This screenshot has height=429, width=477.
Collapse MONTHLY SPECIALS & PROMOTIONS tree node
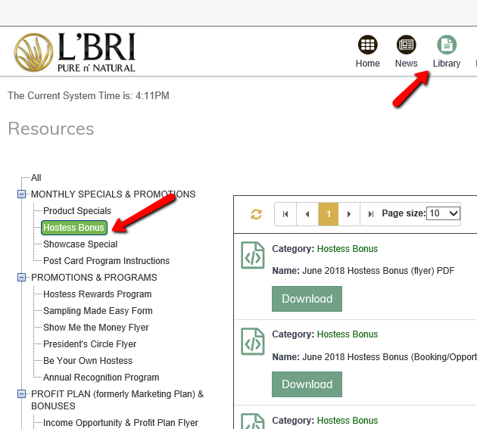pos(21,194)
